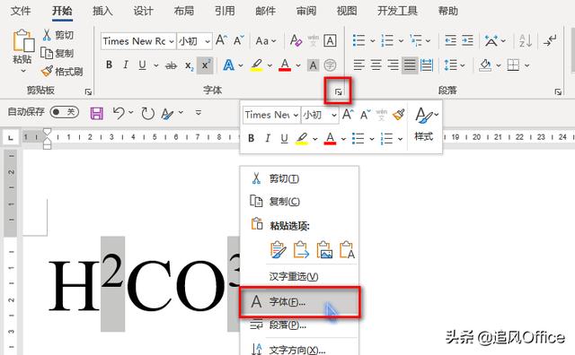Viewport: 575px width, 355px height.
Task: Switch to the 布局 Layout tab
Action: tap(183, 11)
